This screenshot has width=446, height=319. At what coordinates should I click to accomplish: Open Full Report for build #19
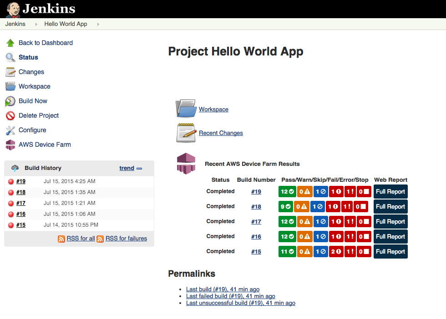pos(390,191)
